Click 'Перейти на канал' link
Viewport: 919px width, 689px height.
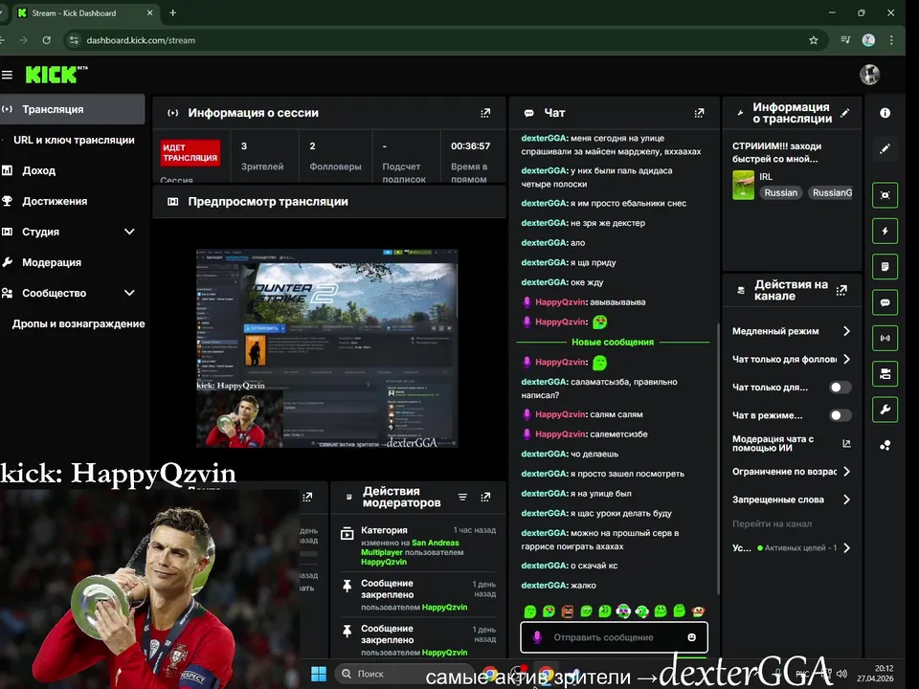(x=772, y=523)
